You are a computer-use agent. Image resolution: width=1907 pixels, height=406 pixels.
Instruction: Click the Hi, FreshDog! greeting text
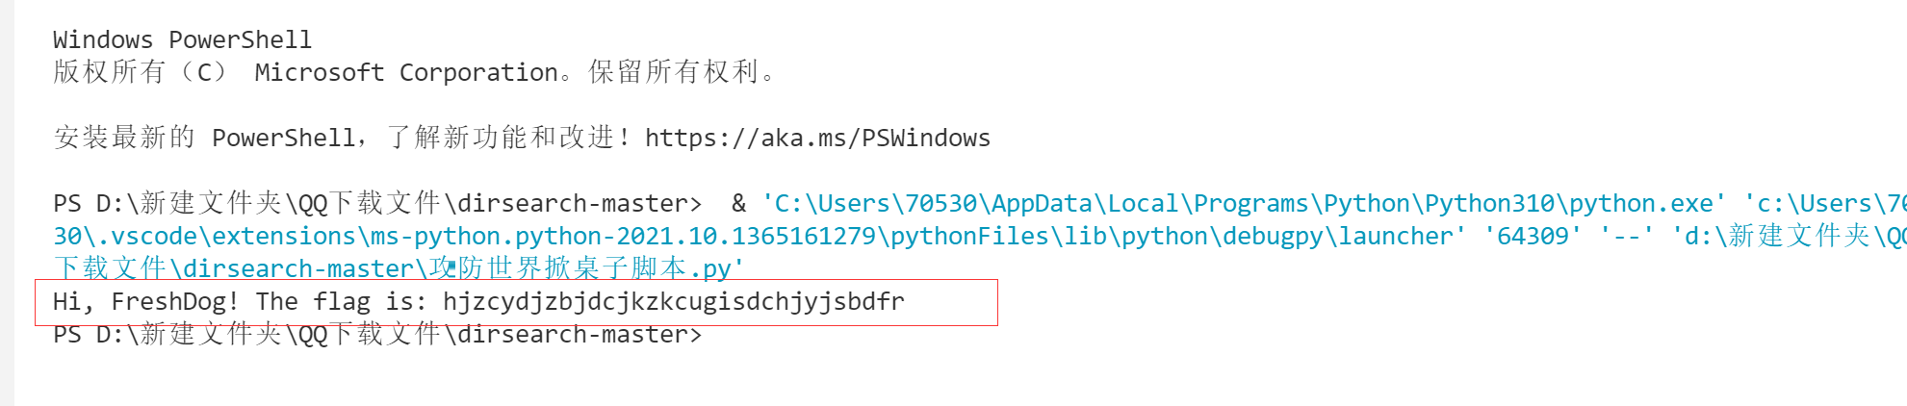(x=144, y=302)
